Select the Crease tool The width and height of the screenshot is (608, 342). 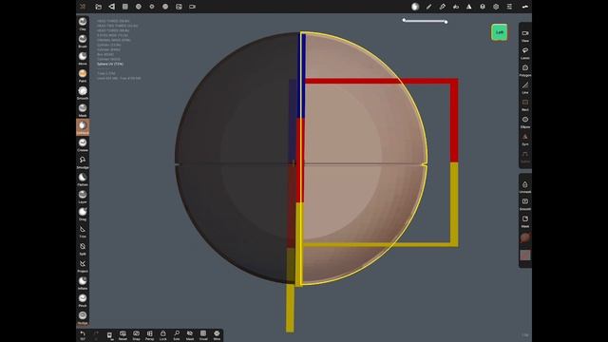[83, 144]
